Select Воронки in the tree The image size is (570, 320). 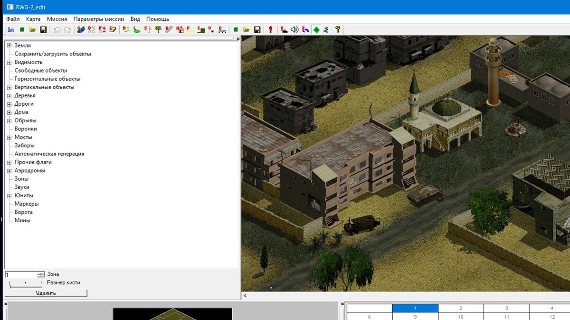[26, 129]
